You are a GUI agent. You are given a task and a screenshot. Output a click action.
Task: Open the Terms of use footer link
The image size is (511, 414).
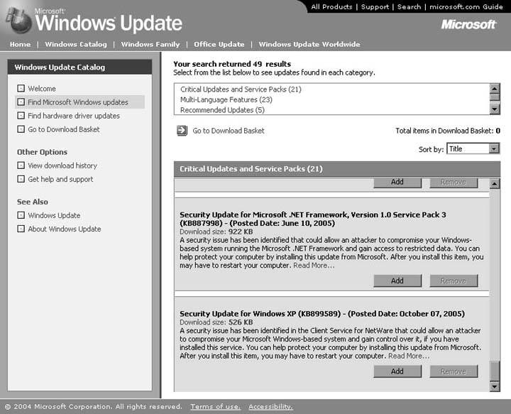pos(216,406)
